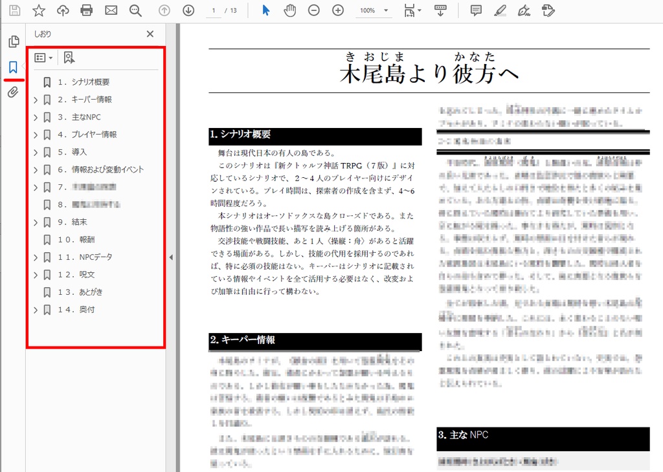Select bookmark number 8
Image resolution: width=663 pixels, height=472 pixels.
tap(89, 205)
